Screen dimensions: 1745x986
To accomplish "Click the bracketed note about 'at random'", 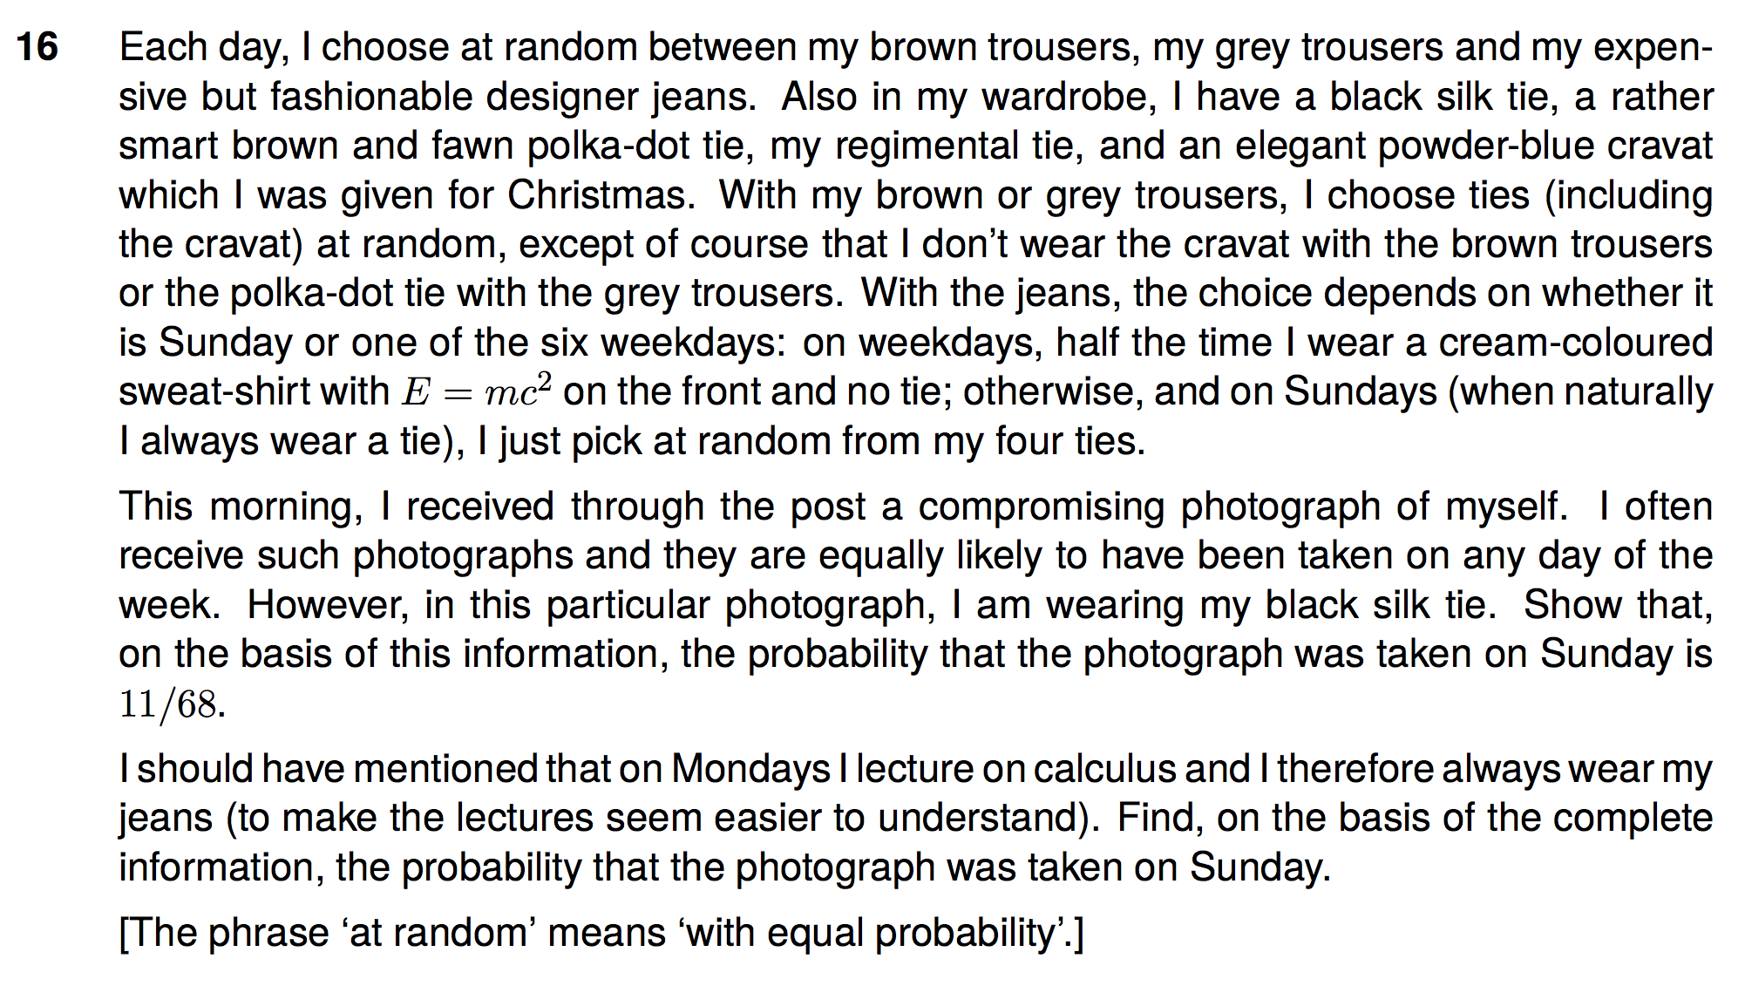I will pyautogui.click(x=601, y=933).
